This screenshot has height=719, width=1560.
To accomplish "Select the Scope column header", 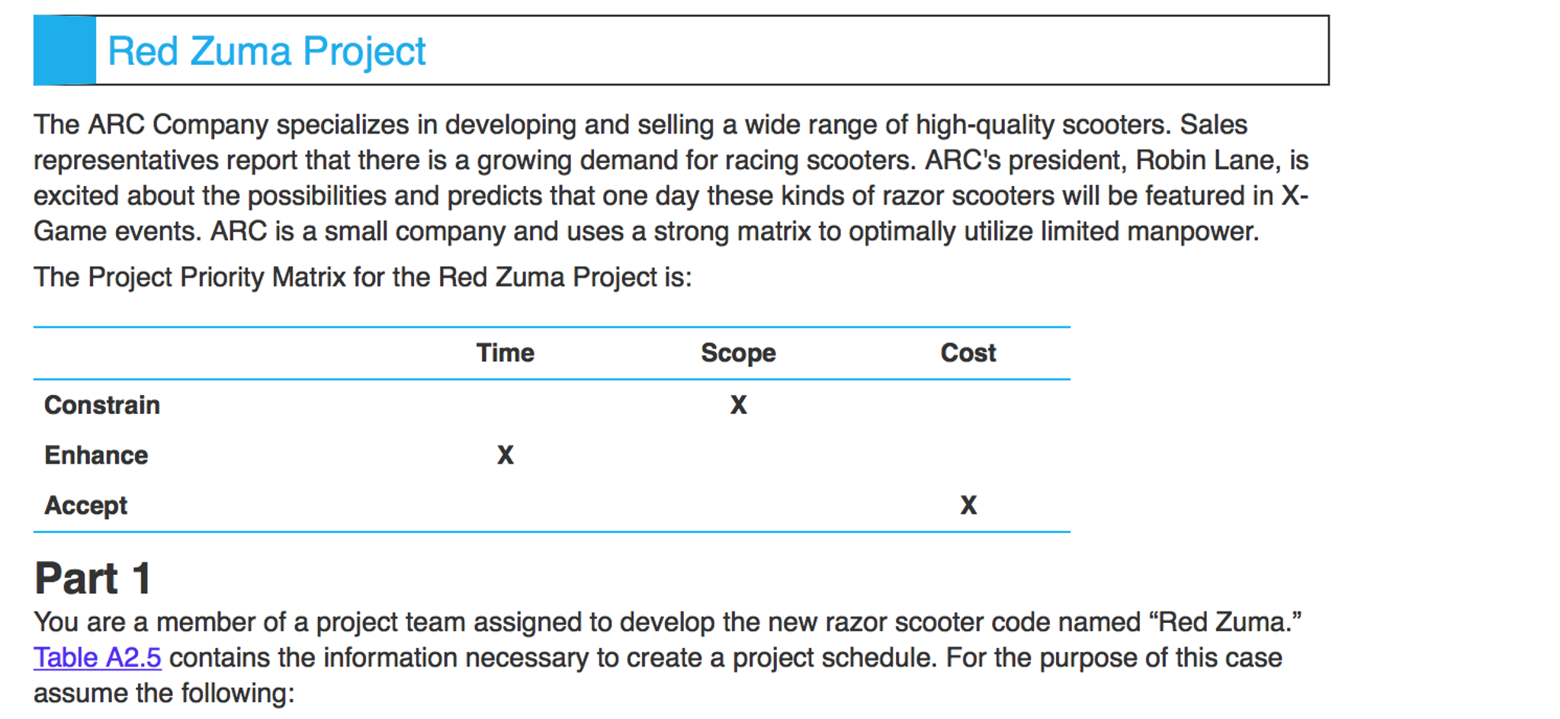I will pyautogui.click(x=737, y=353).
